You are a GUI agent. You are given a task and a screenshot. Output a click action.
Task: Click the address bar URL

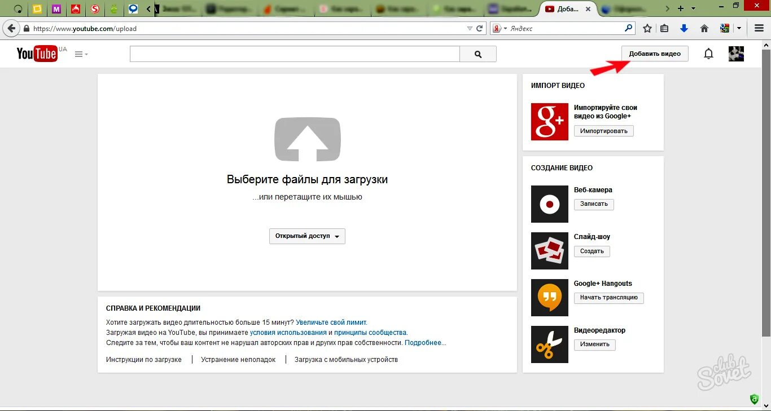(85, 29)
